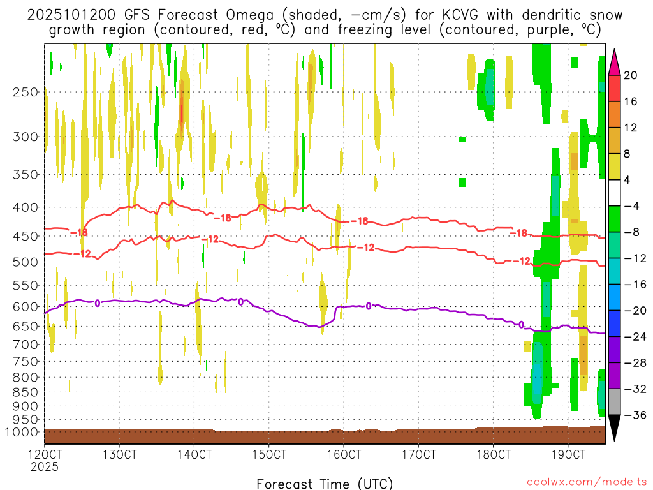Image resolution: width=653 pixels, height=490 pixels.
Task: Click the 2025 year label under 120CT
Action: pos(45,466)
